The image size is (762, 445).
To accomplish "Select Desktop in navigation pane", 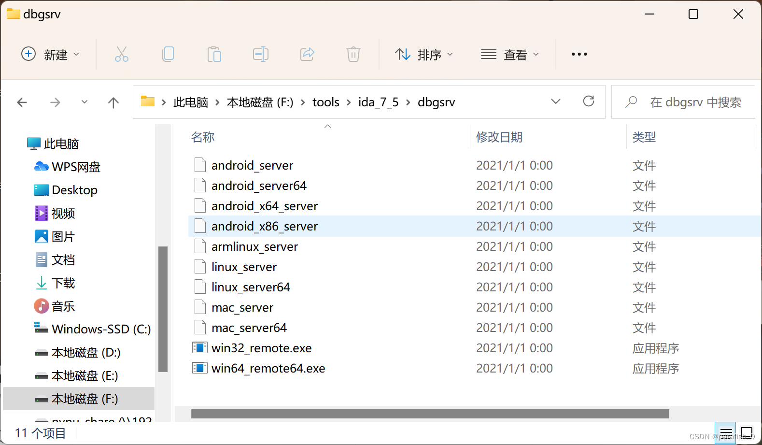I will click(66, 190).
